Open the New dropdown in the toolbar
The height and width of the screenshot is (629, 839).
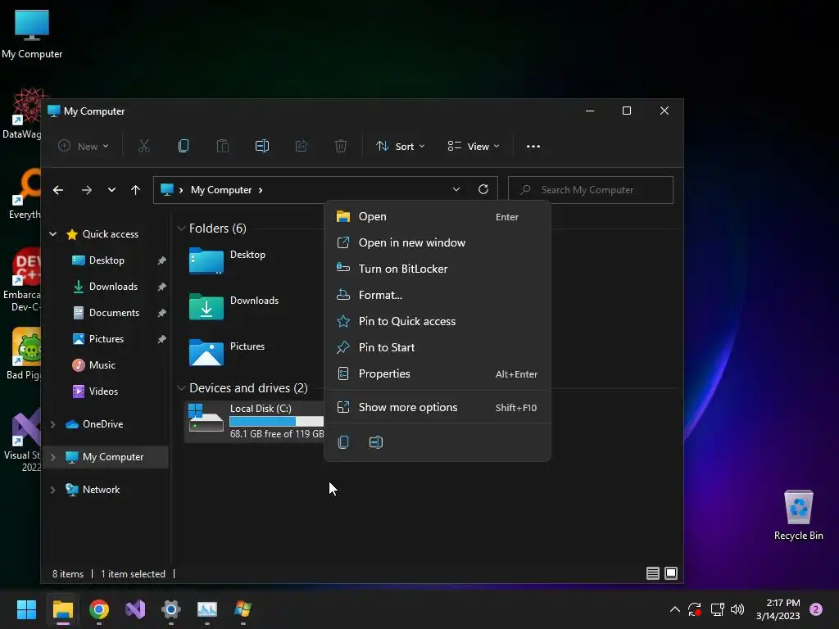(x=84, y=146)
